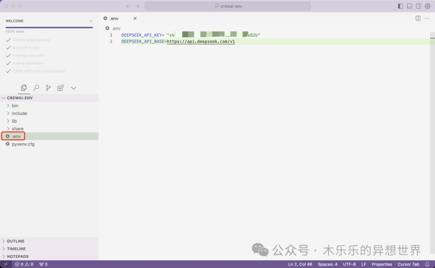This screenshot has width=435, height=268.
Task: Open editor more actions ellipsis
Action: [x=427, y=18]
